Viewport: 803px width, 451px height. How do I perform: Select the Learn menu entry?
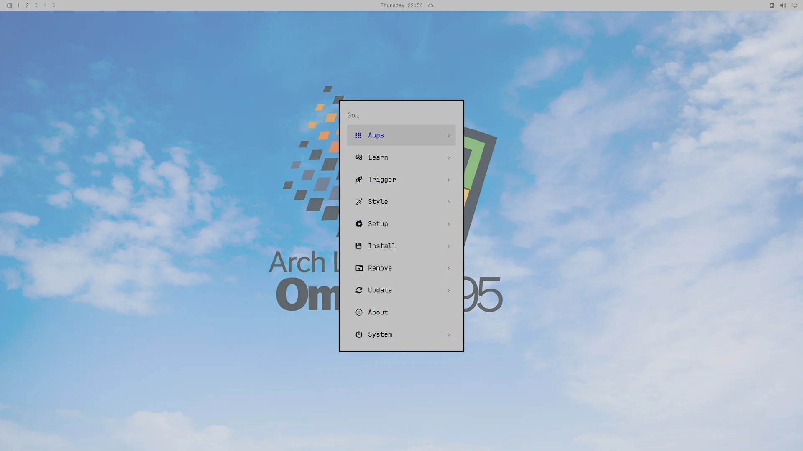(401, 157)
